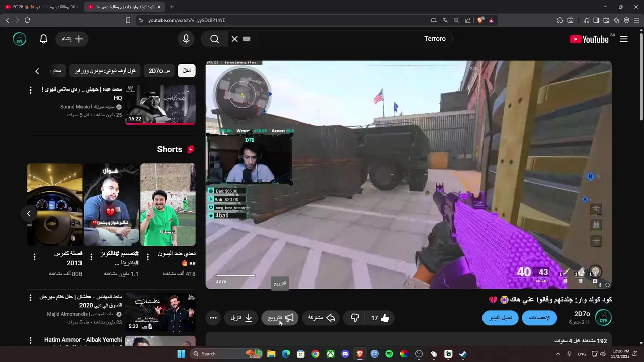Switch to the FC 26 browser tab

[x=41, y=7]
